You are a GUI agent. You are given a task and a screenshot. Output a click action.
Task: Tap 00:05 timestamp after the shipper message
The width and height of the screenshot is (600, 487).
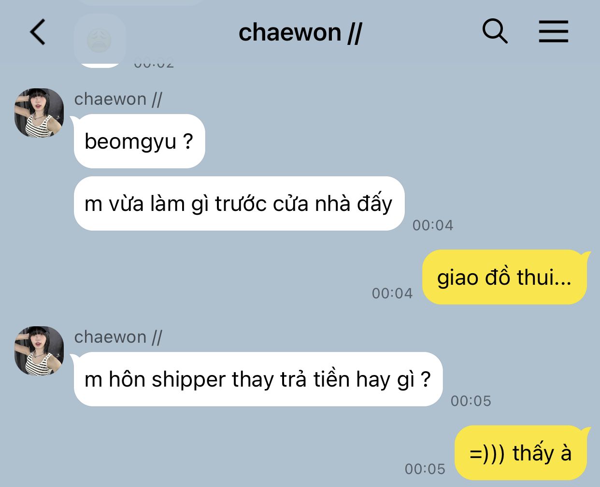tap(471, 401)
